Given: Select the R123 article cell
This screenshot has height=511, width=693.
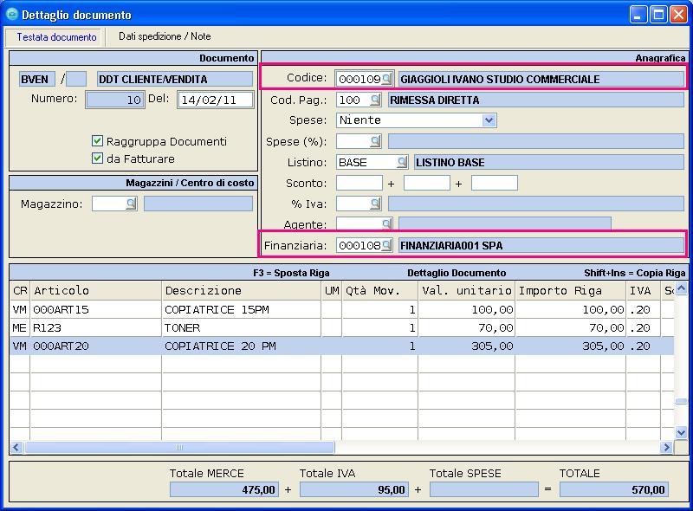Looking at the screenshot, I should (96, 328).
